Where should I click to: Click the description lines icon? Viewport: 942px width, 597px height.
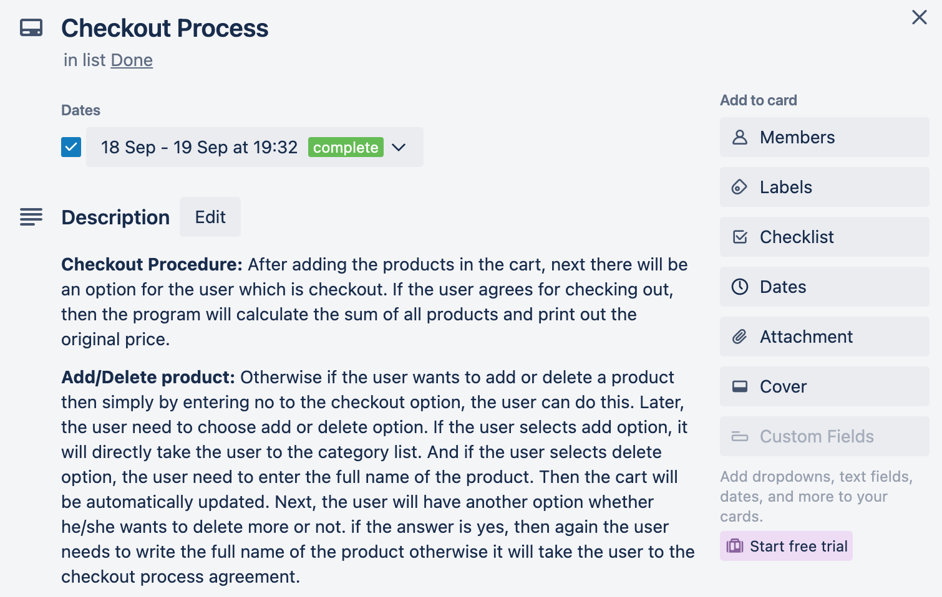click(x=31, y=217)
